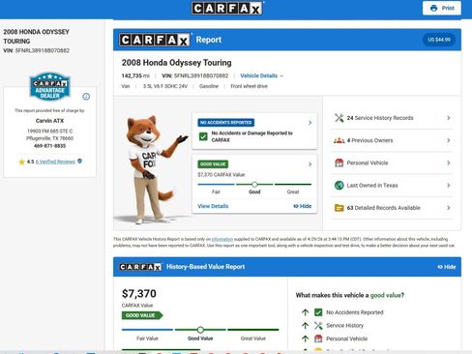This screenshot has height=354, width=472.
Task: Click 4 Previous Owners text
Action: pos(369,140)
